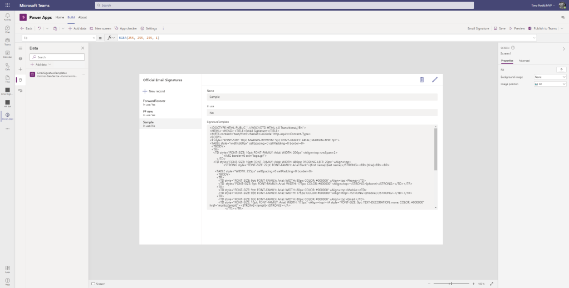Image resolution: width=569 pixels, height=288 pixels.
Task: Collapse the Screen properties pane chevron
Action: [563, 49]
